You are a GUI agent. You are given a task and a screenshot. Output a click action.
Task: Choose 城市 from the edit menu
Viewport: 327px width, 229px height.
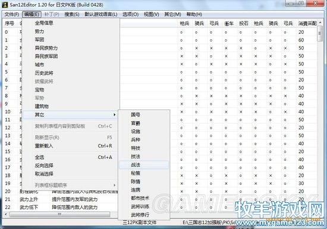pos(71,65)
